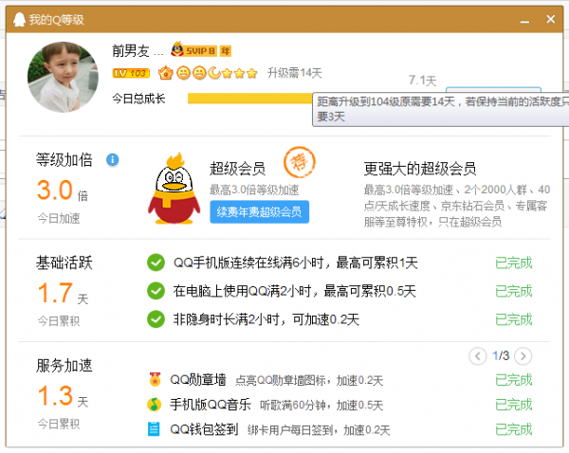
Task: Click 已完成 status for 非隐身时长
Action: tap(514, 319)
